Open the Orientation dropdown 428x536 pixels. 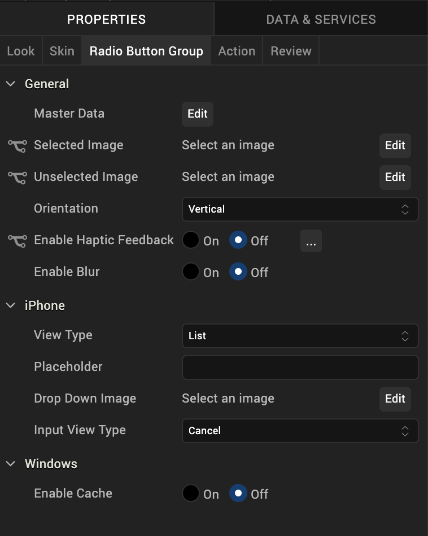coord(300,209)
